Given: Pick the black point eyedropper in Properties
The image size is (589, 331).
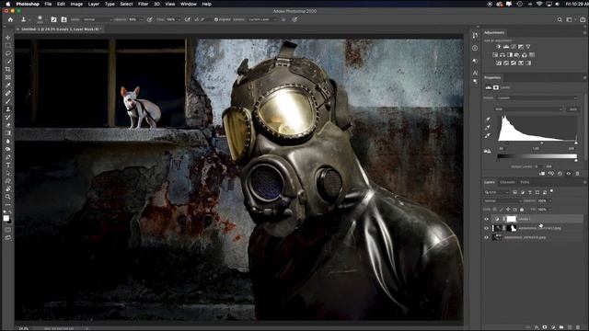Looking at the screenshot, I should coord(488,120).
